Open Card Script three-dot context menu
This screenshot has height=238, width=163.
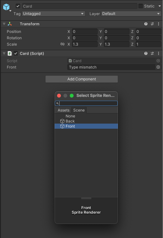pos(159,53)
